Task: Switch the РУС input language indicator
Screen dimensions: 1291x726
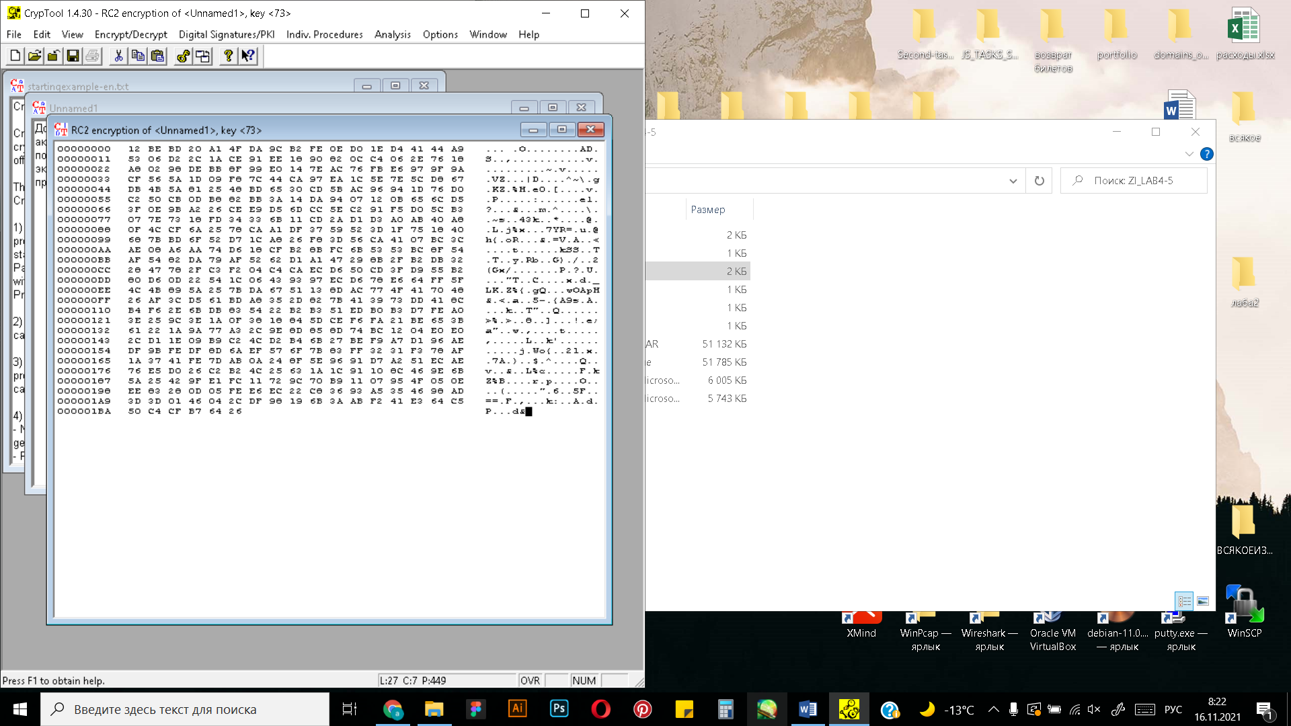Action: point(1173,709)
